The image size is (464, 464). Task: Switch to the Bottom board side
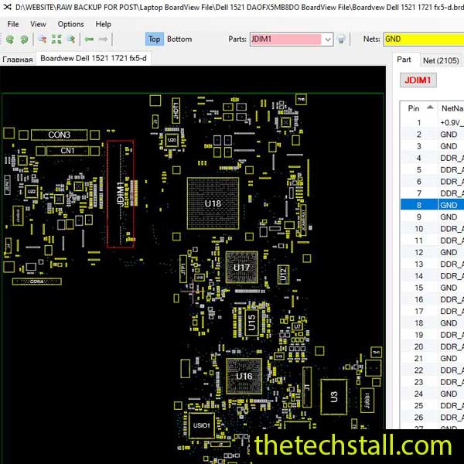(179, 39)
